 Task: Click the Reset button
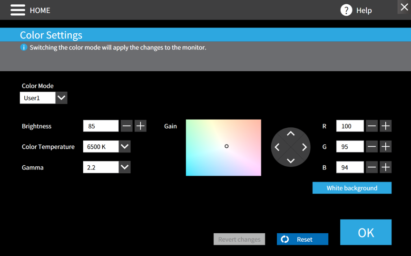coord(302,239)
